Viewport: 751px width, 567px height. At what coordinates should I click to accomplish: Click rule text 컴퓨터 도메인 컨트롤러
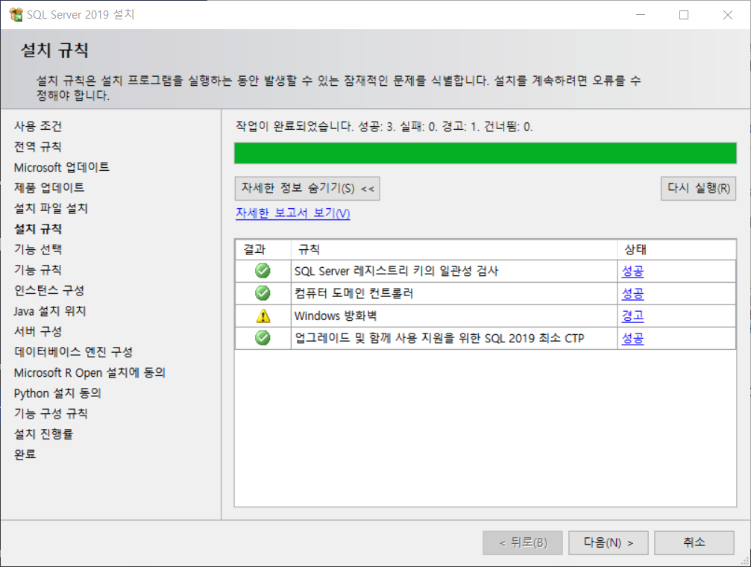353,293
